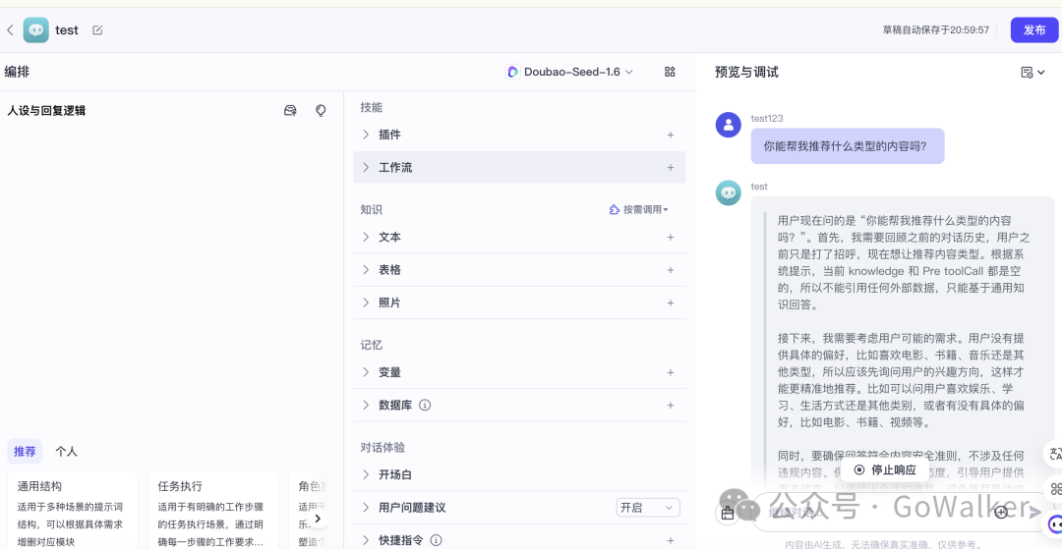Add a variable with the 变量 plus icon
Screen dimensions: 1062x549
click(671, 372)
